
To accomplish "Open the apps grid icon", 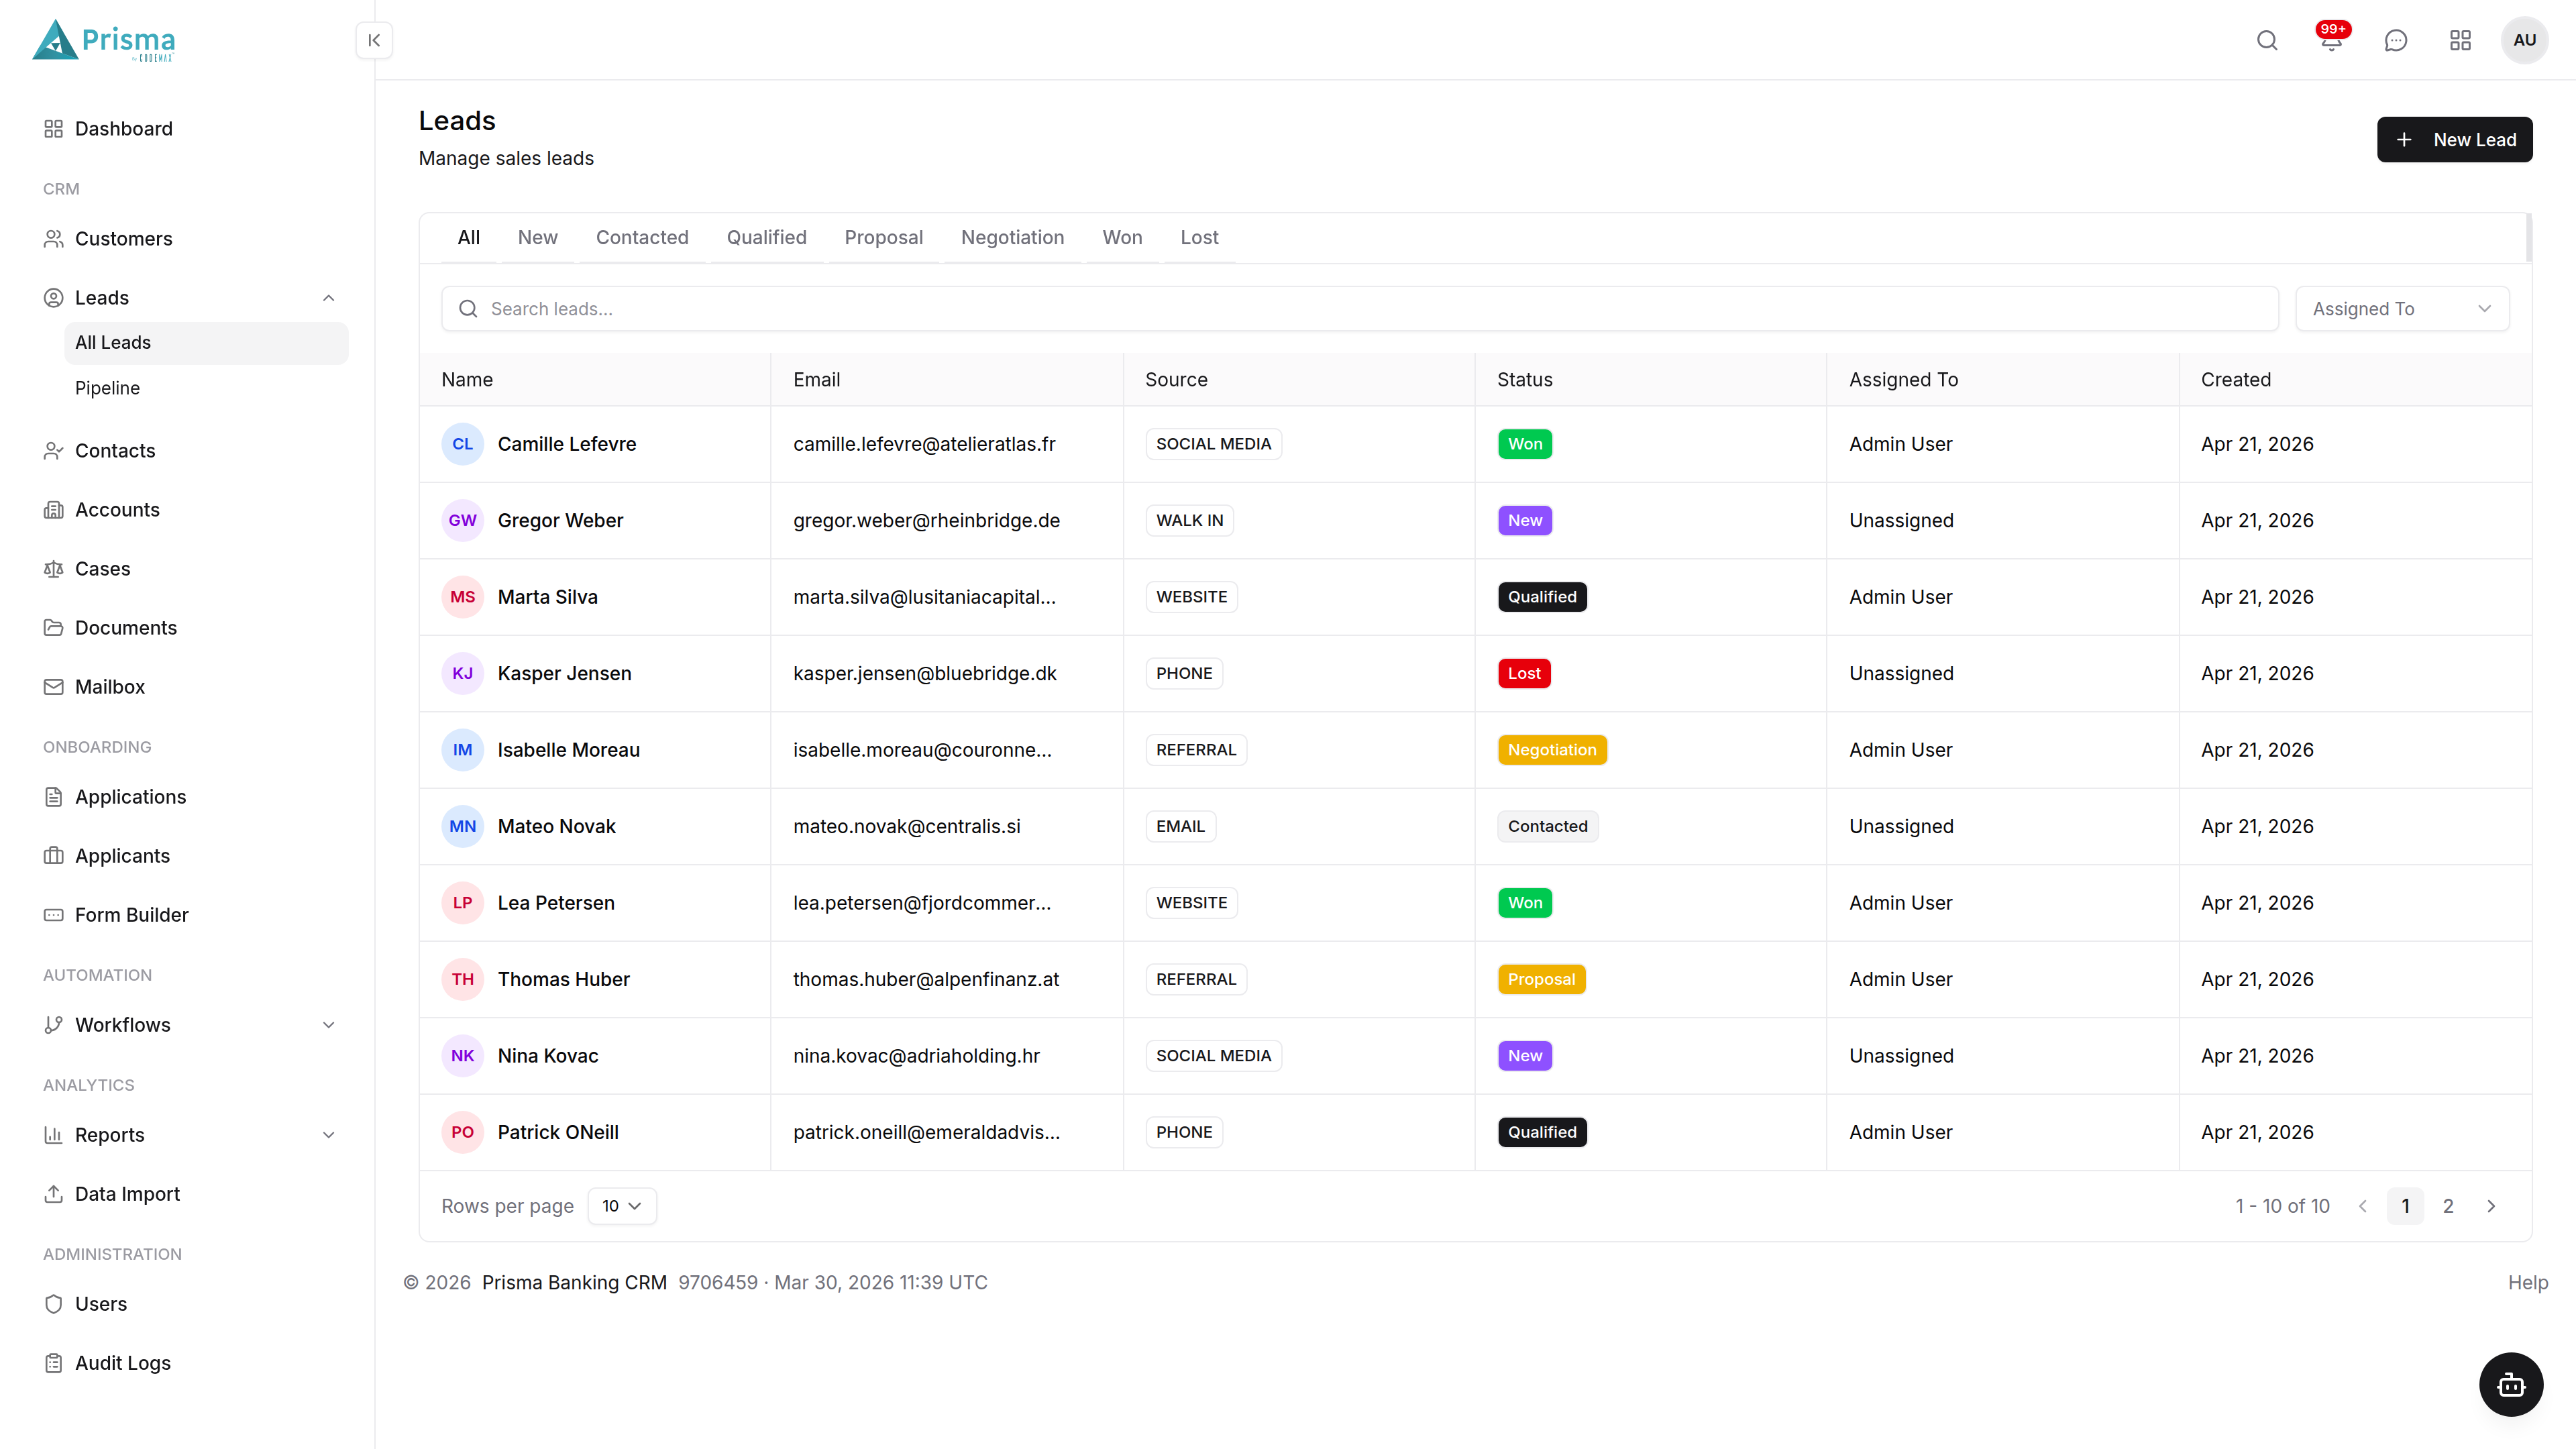I will pyautogui.click(x=2460, y=40).
